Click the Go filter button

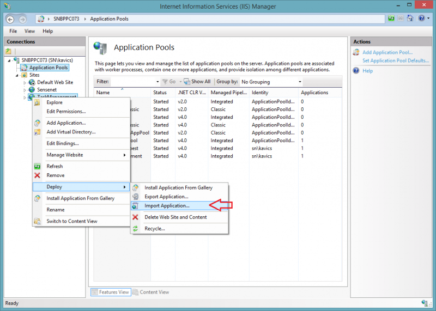point(169,82)
